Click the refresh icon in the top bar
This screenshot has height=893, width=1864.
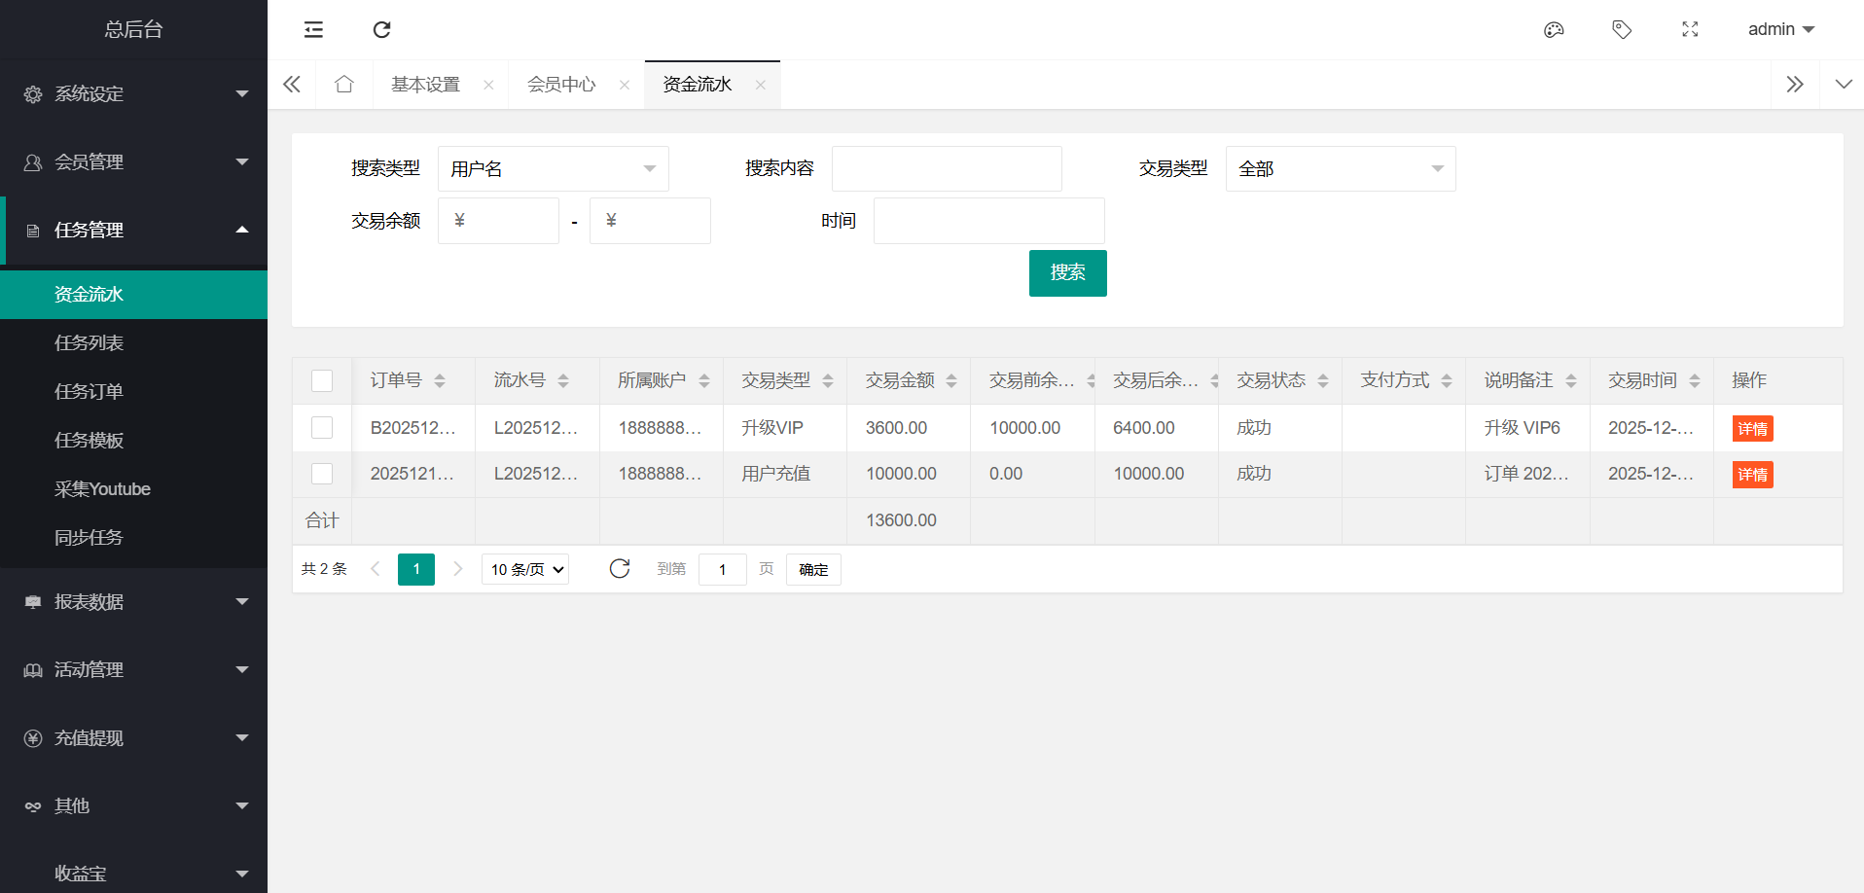click(381, 29)
